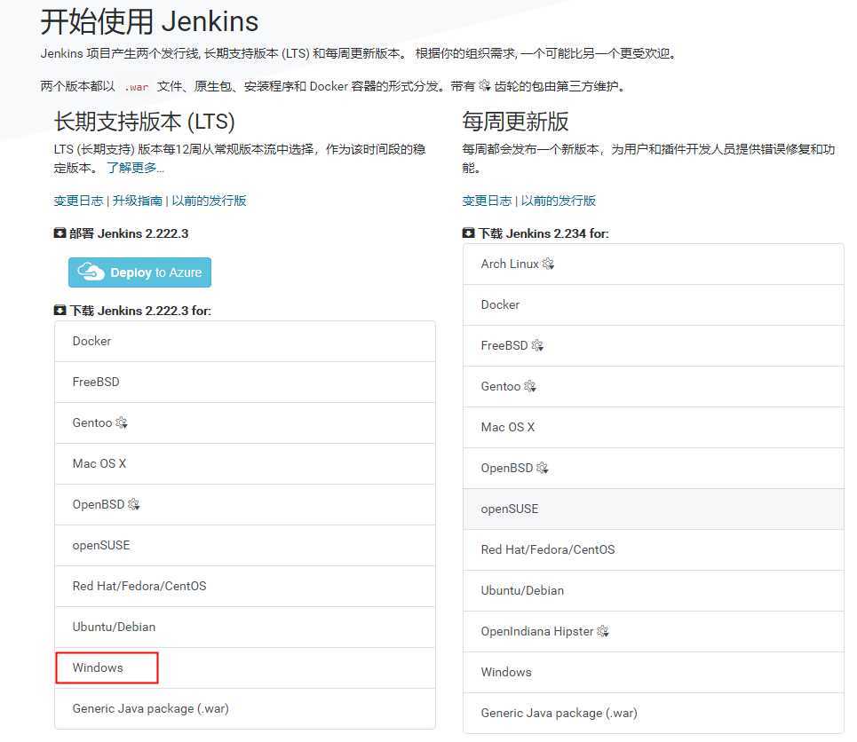Pick Red Hat/Fedora/CentOS in the LTS list

[245, 587]
